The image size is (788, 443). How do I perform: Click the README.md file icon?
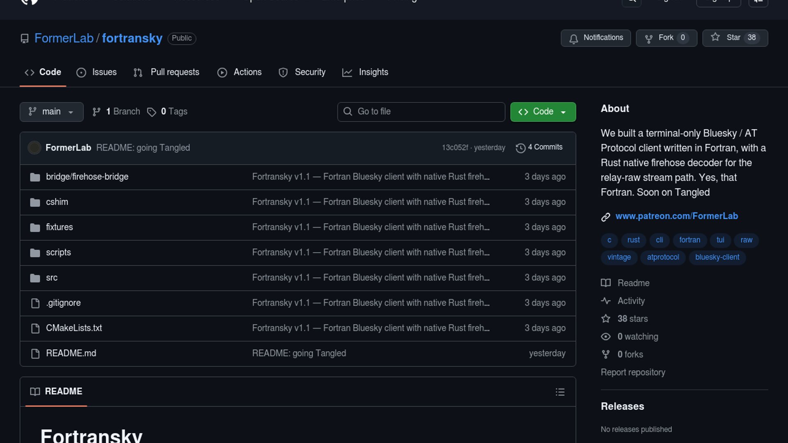click(35, 354)
